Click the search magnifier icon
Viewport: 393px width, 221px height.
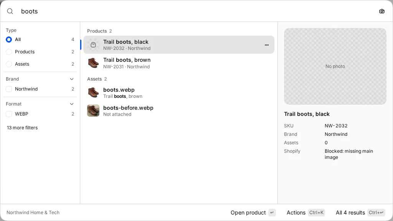click(10, 11)
